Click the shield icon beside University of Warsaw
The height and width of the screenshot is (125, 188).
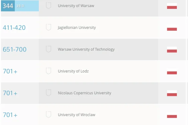(48, 6)
